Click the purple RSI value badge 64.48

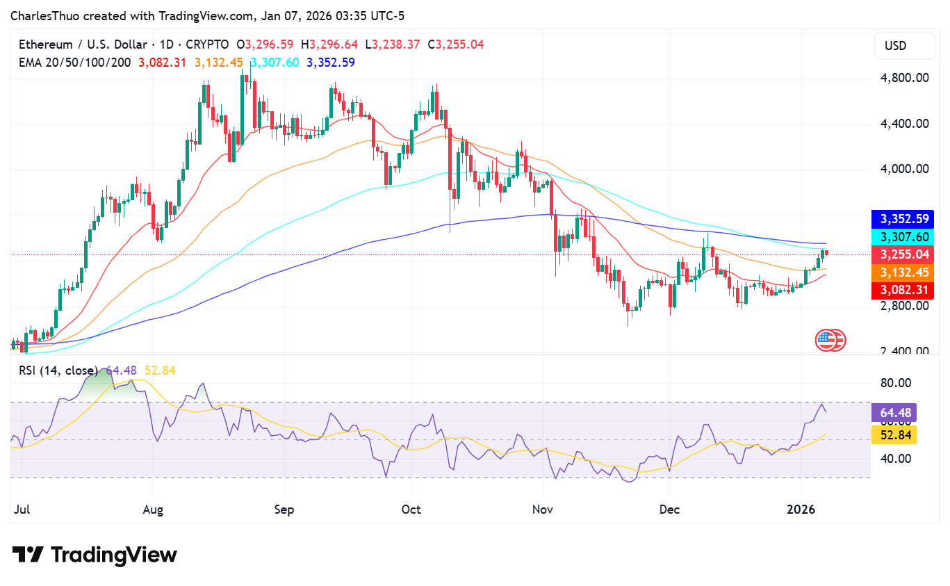point(894,413)
